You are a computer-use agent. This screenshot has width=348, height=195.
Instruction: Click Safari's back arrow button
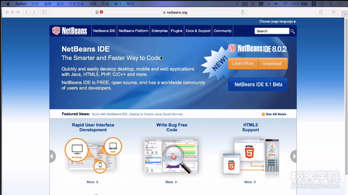pyautogui.click(x=27, y=12)
